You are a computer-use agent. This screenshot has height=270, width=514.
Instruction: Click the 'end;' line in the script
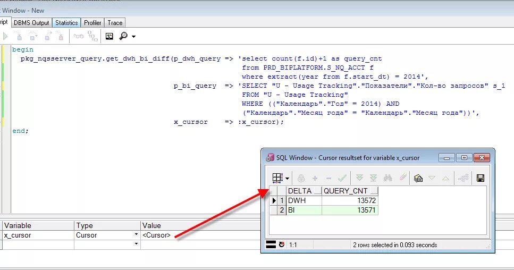coord(20,131)
